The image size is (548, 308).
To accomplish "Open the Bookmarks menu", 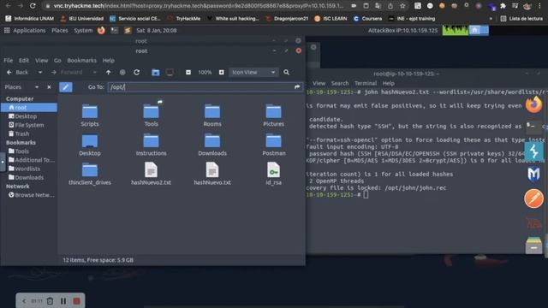I will [82, 61].
